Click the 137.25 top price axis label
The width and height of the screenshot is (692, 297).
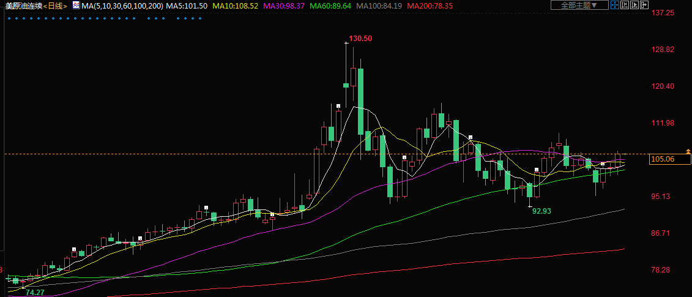point(663,13)
